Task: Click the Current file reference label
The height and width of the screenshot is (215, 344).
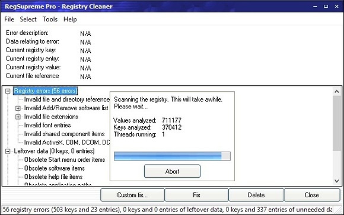Action: (32, 76)
